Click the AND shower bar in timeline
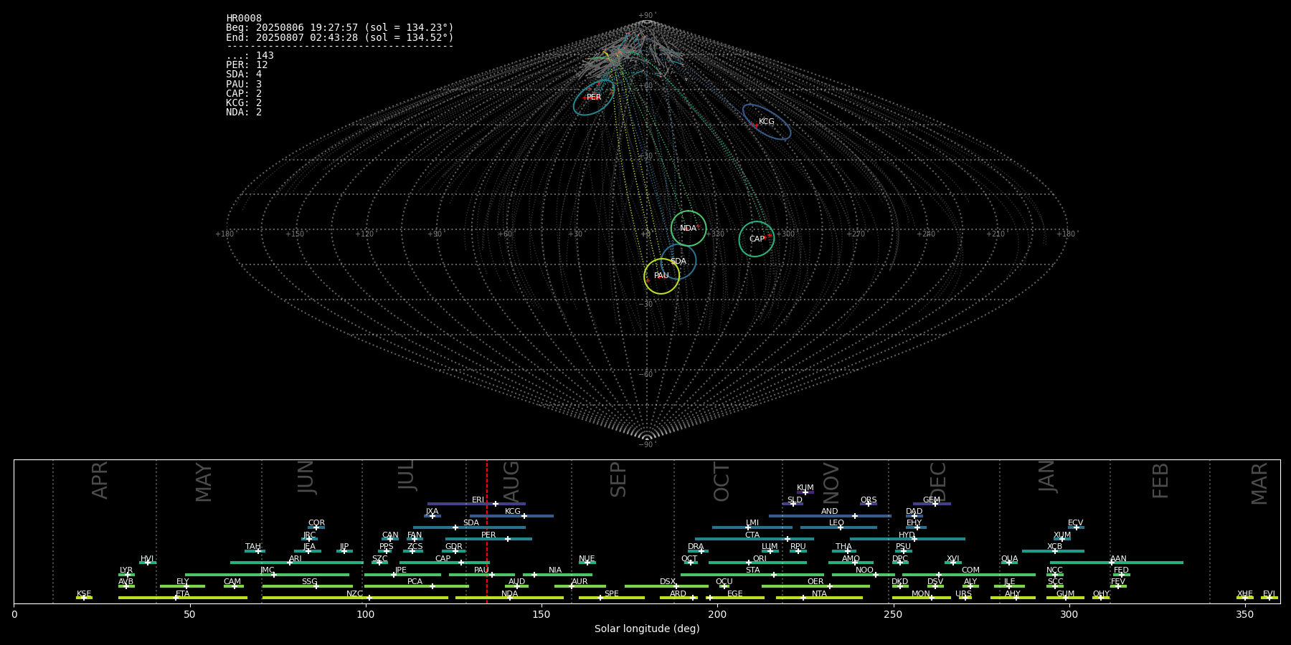This screenshot has width=1291, height=645. point(830,516)
